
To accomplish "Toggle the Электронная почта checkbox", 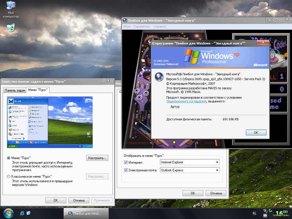I will (x=126, y=170).
